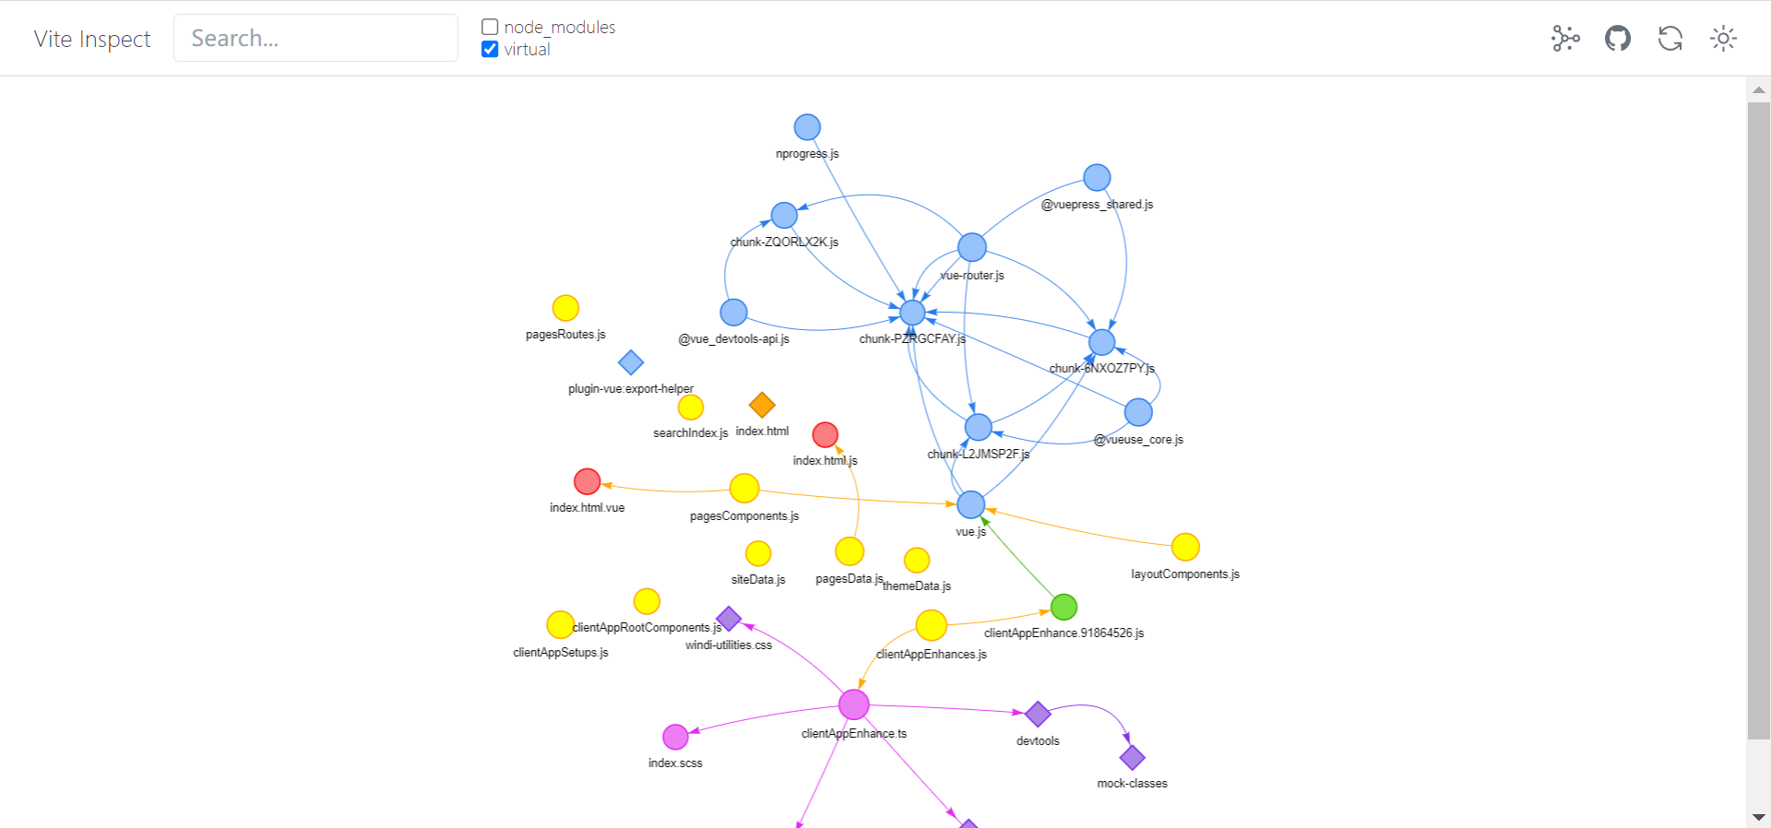
Task: Open the GitHub repository icon
Action: point(1618,39)
